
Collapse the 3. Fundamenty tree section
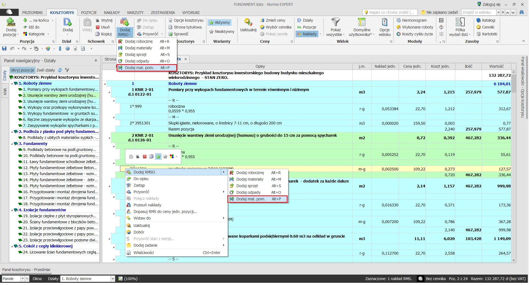pyautogui.click(x=12, y=144)
